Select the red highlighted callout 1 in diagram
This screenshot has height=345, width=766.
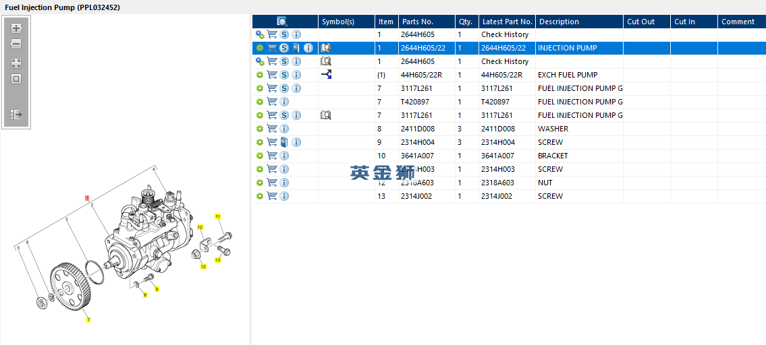click(x=87, y=197)
